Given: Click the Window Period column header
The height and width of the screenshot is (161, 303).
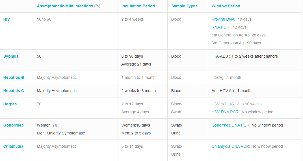Looking at the screenshot, I should [226, 6].
